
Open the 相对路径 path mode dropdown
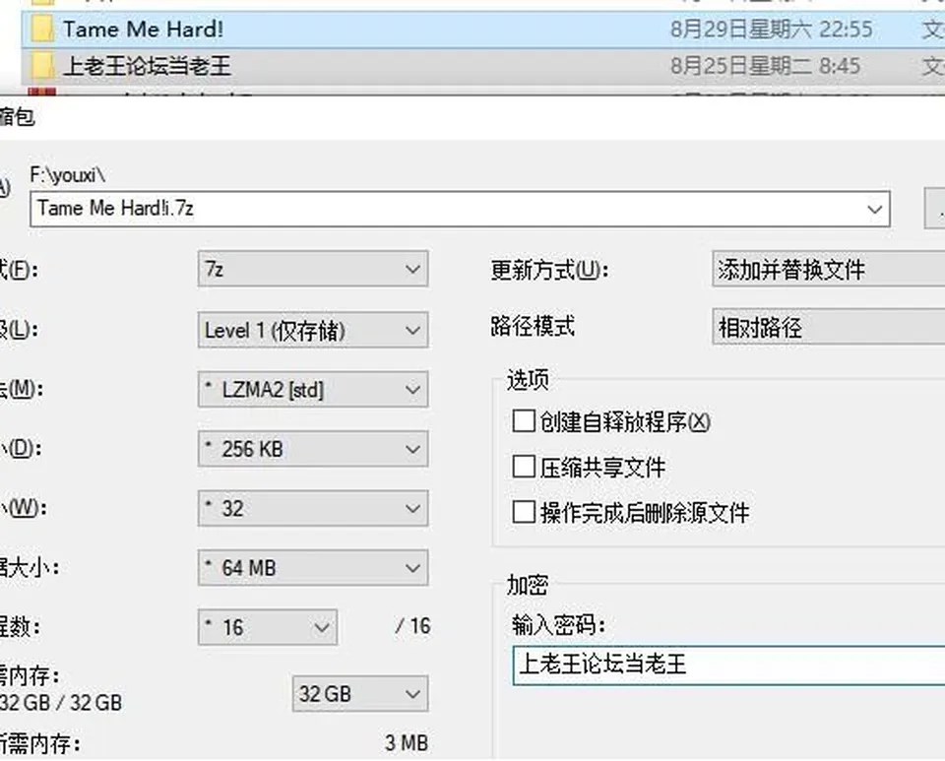pyautogui.click(x=829, y=327)
